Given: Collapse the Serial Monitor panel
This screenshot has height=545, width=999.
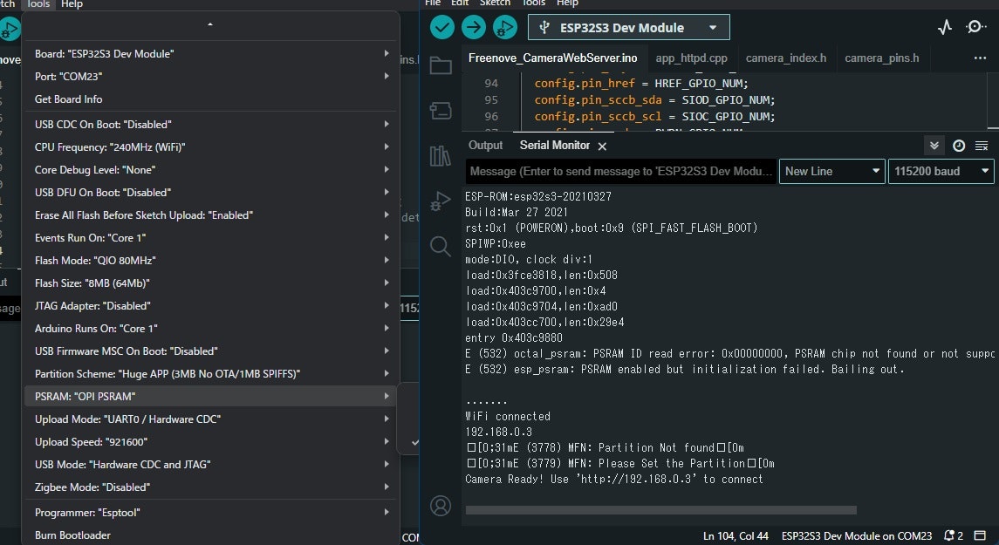Looking at the screenshot, I should click(934, 146).
